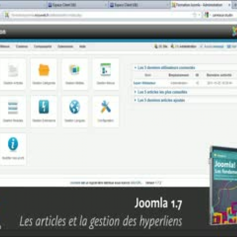The height and width of the screenshot is (237, 237).
Task: Click the Administrateur logged-in status icon
Action: [173, 46]
